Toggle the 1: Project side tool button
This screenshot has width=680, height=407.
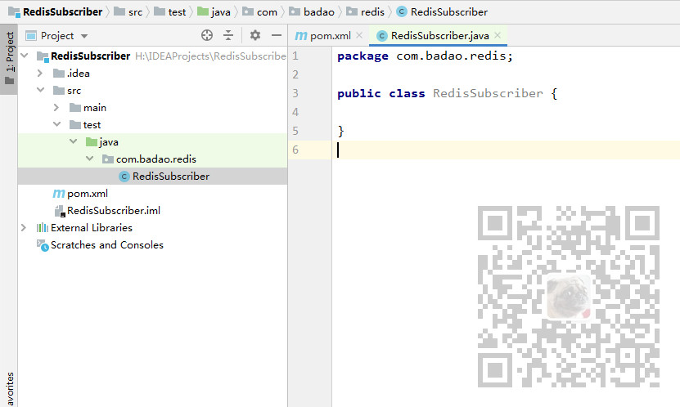coord(9,59)
